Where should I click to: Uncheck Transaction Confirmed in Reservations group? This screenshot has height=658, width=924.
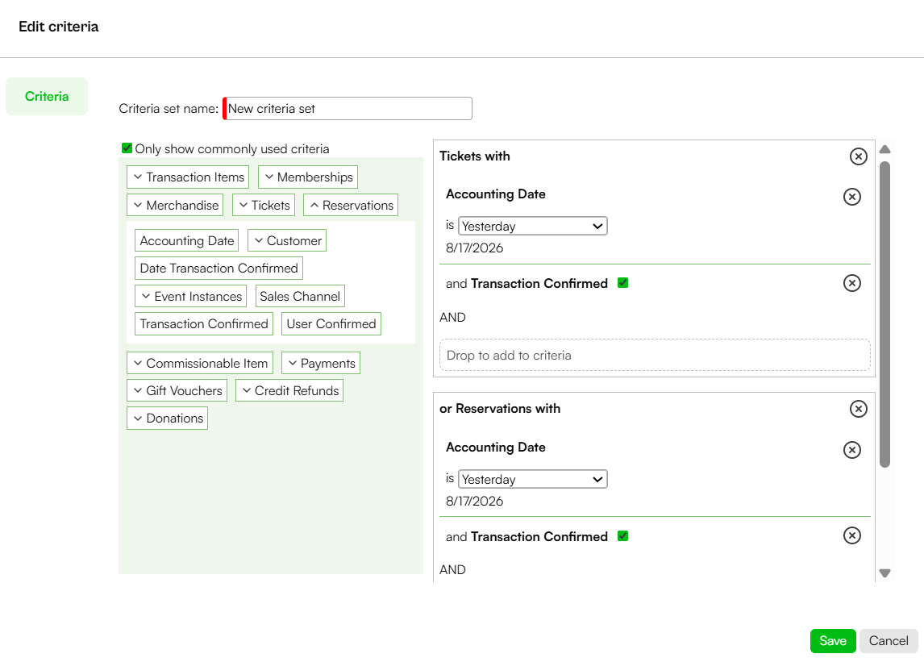tap(623, 536)
